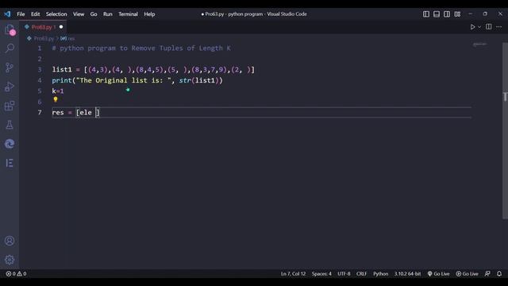Click the res symbol in breadcrumb

pos(67,38)
